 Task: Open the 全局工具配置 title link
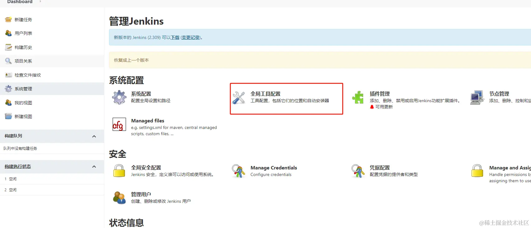(x=265, y=94)
